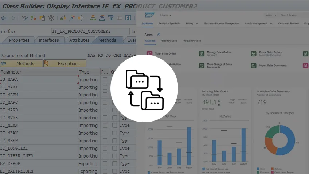Click the back arrow in Class Builder toolbar
309x174 pixels.
4,18
